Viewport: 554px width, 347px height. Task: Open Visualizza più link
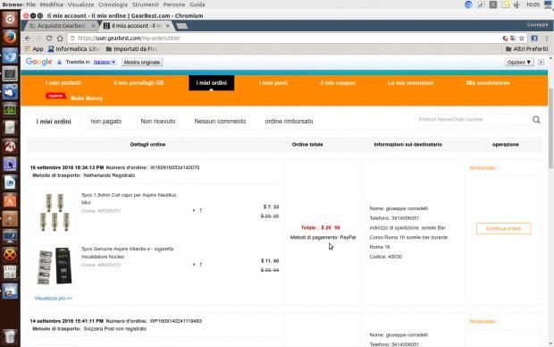pyautogui.click(x=54, y=298)
